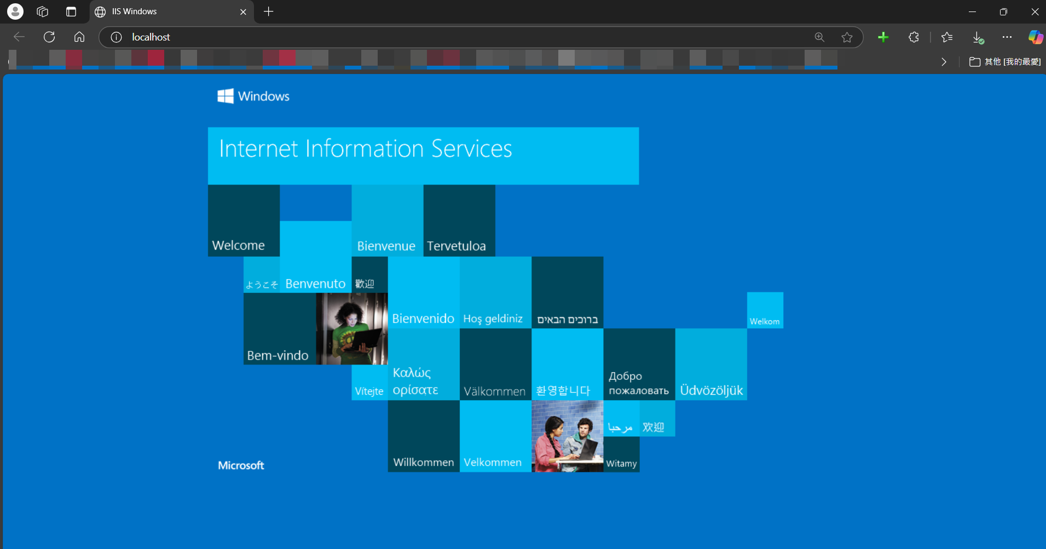Click the Καλώς ορίσατε tile
The height and width of the screenshot is (549, 1046).
coord(424,365)
